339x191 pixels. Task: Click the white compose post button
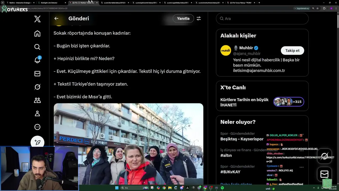pos(37,142)
